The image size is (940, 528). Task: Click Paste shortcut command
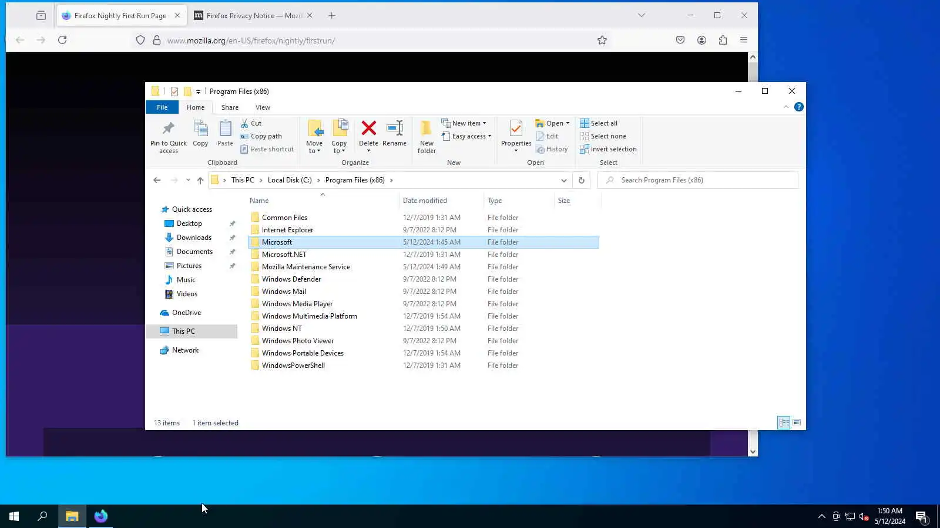(x=267, y=149)
